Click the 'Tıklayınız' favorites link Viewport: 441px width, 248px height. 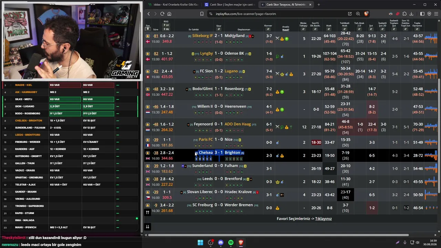[323, 219]
